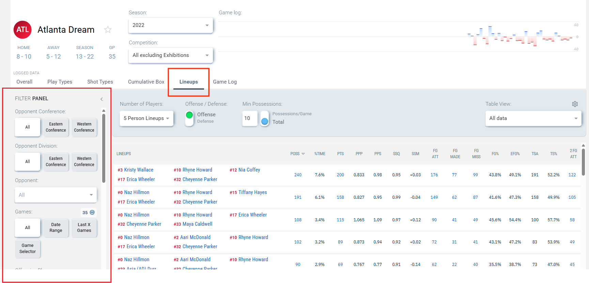Click PTS value 115 in third lineup
Viewport: 589px width, 283px height.
(x=340, y=220)
